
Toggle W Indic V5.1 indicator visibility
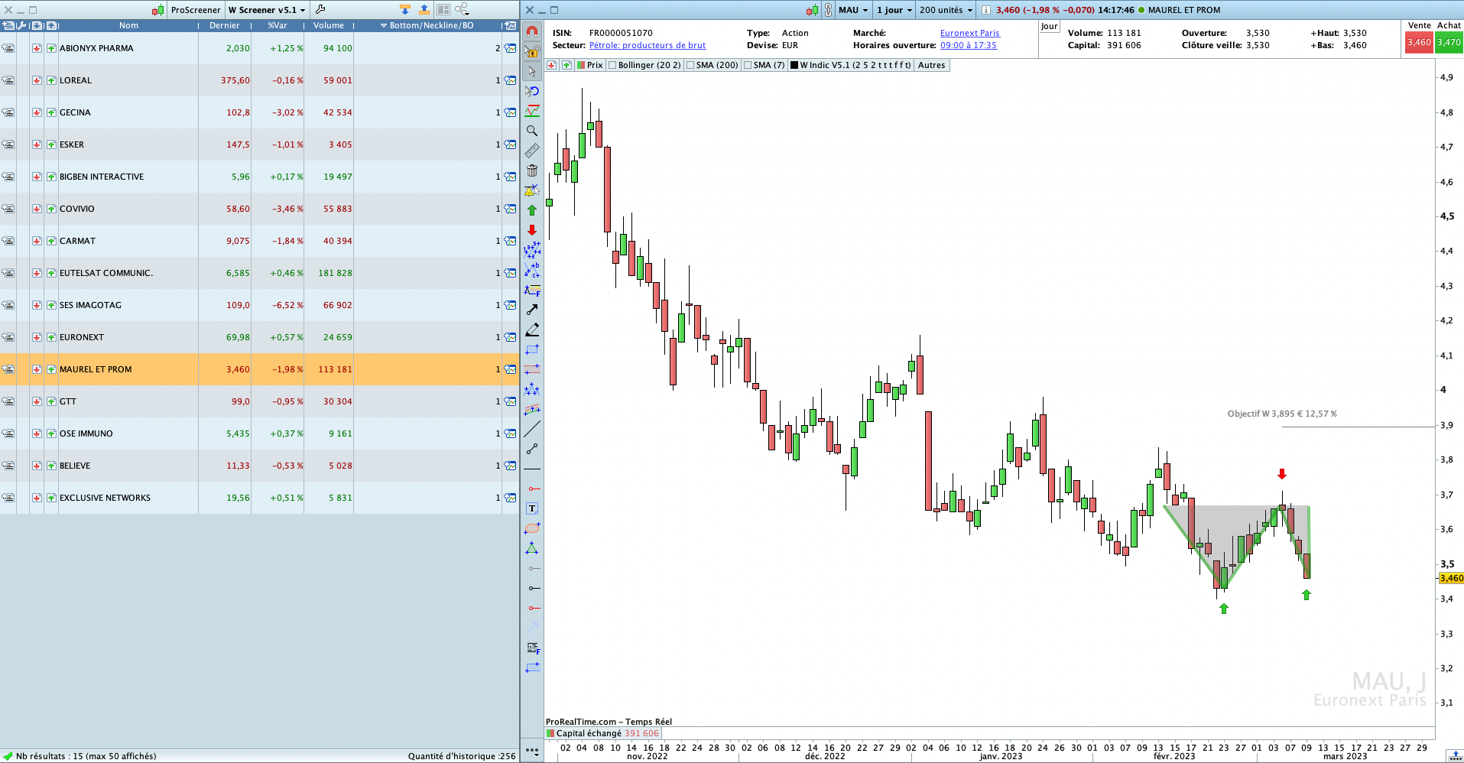(x=794, y=65)
